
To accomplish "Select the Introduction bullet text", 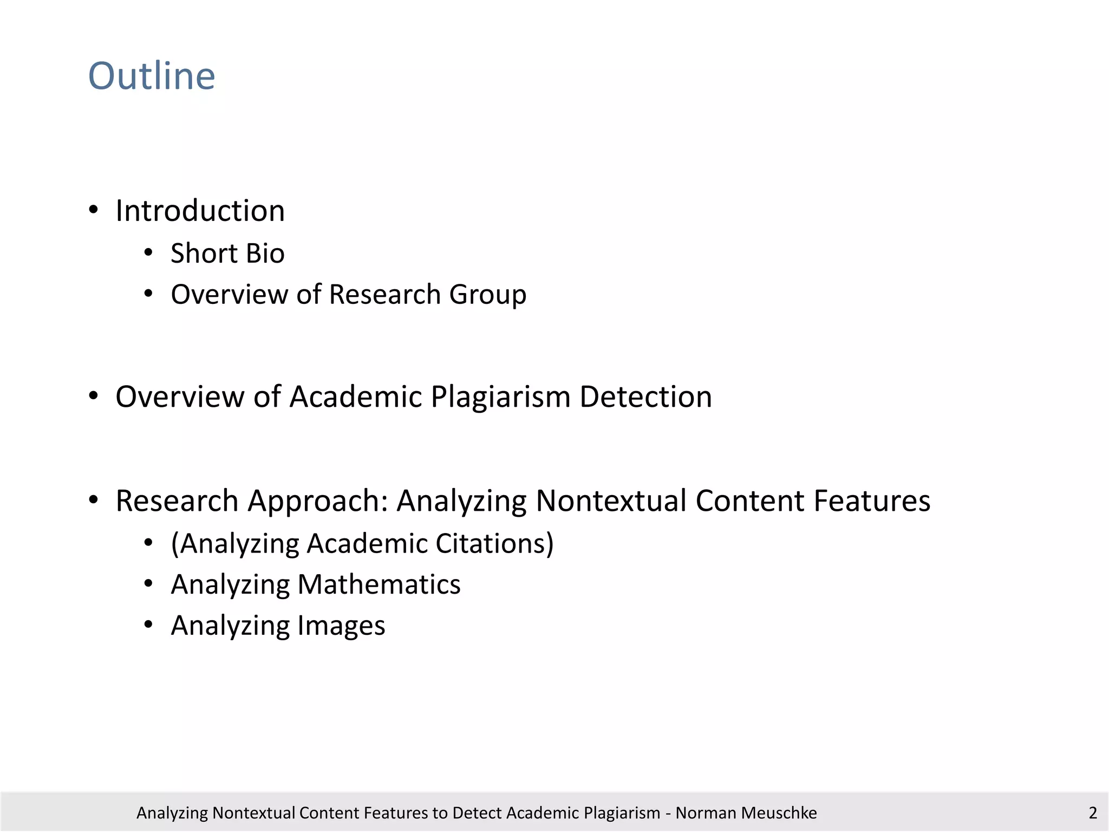I will pyautogui.click(x=200, y=211).
